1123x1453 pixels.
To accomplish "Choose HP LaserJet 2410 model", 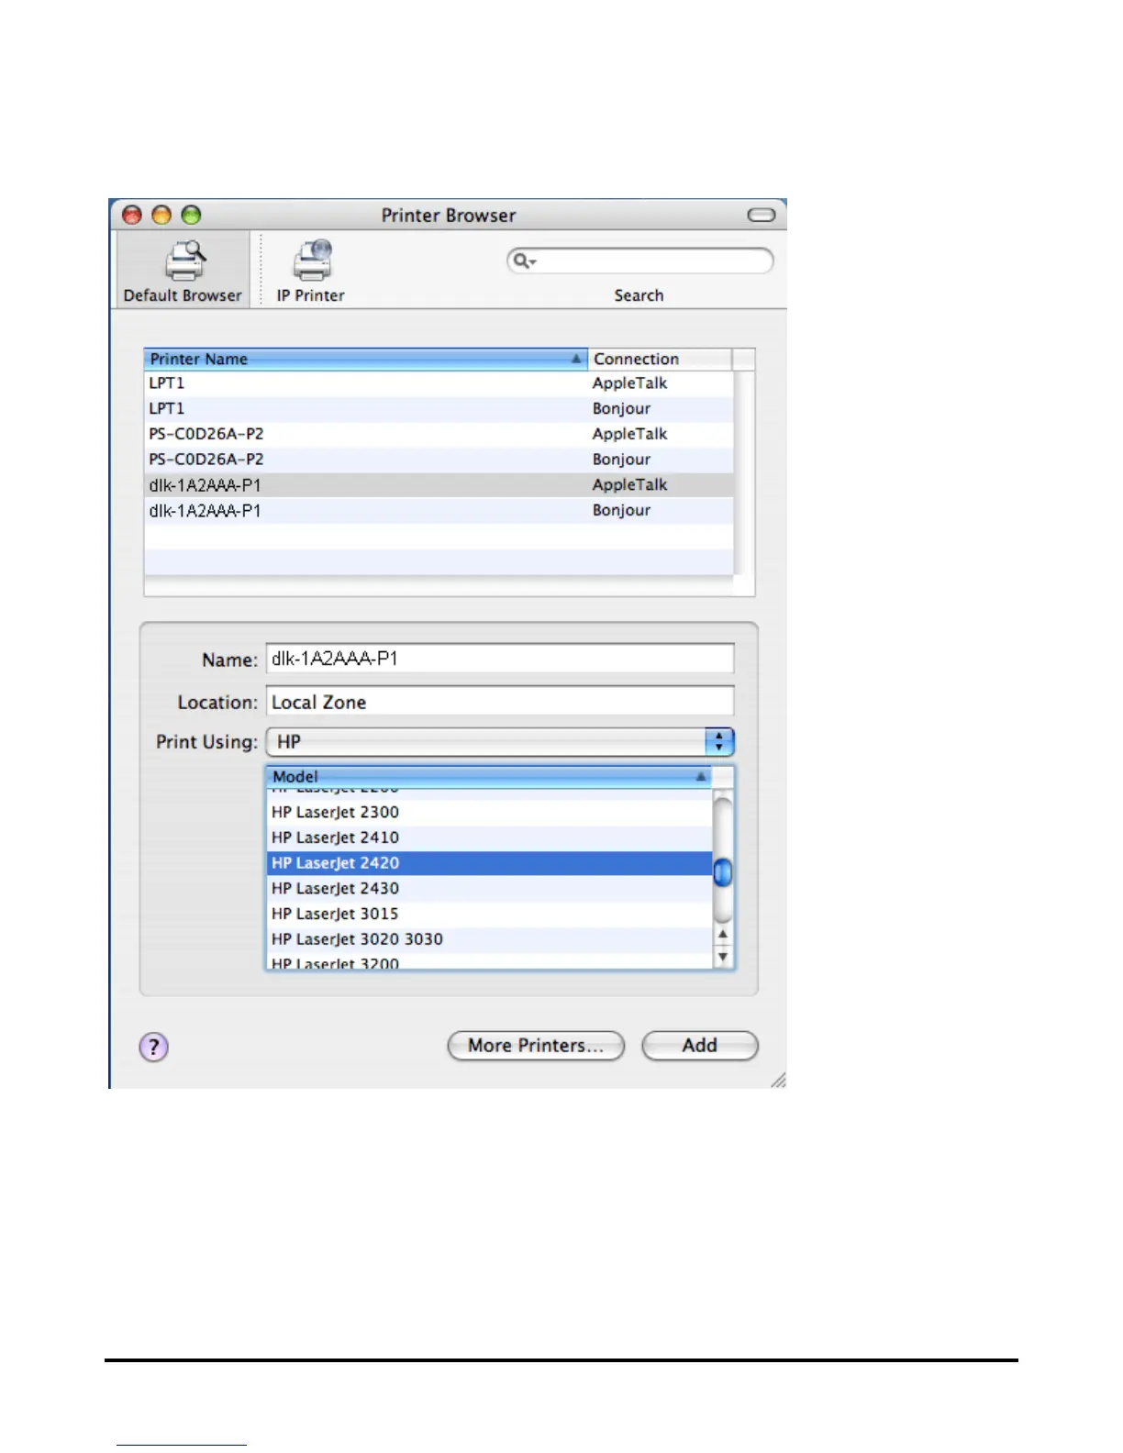I will (x=489, y=838).
